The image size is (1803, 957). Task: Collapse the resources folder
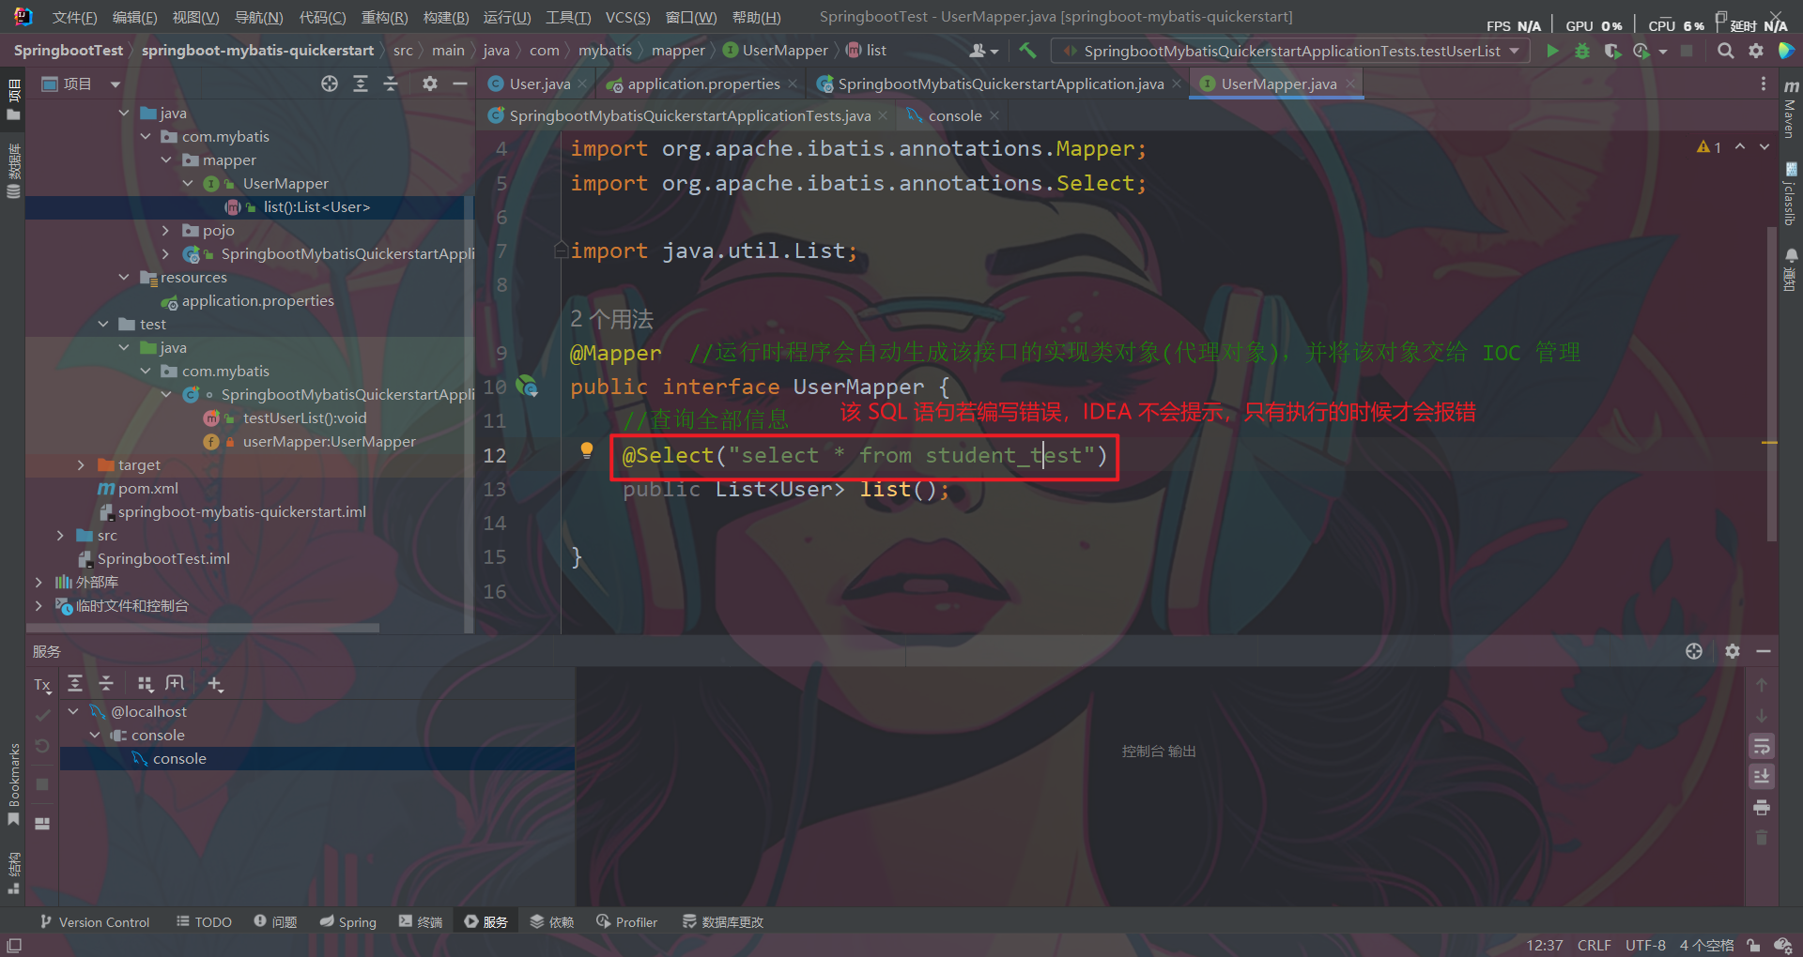pyautogui.click(x=124, y=278)
